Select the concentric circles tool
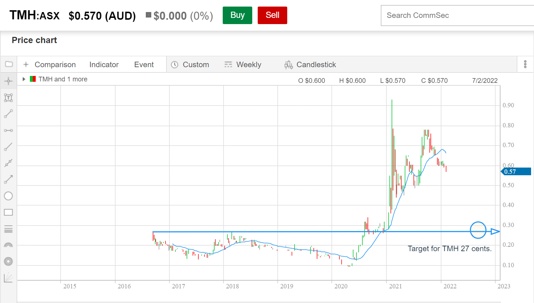The height and width of the screenshot is (303, 534). pyautogui.click(x=8, y=261)
